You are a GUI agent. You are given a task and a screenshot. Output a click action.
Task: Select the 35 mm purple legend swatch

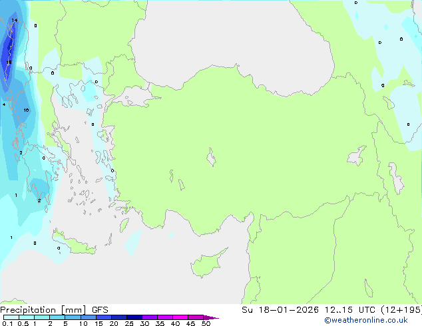[x=164, y=317]
